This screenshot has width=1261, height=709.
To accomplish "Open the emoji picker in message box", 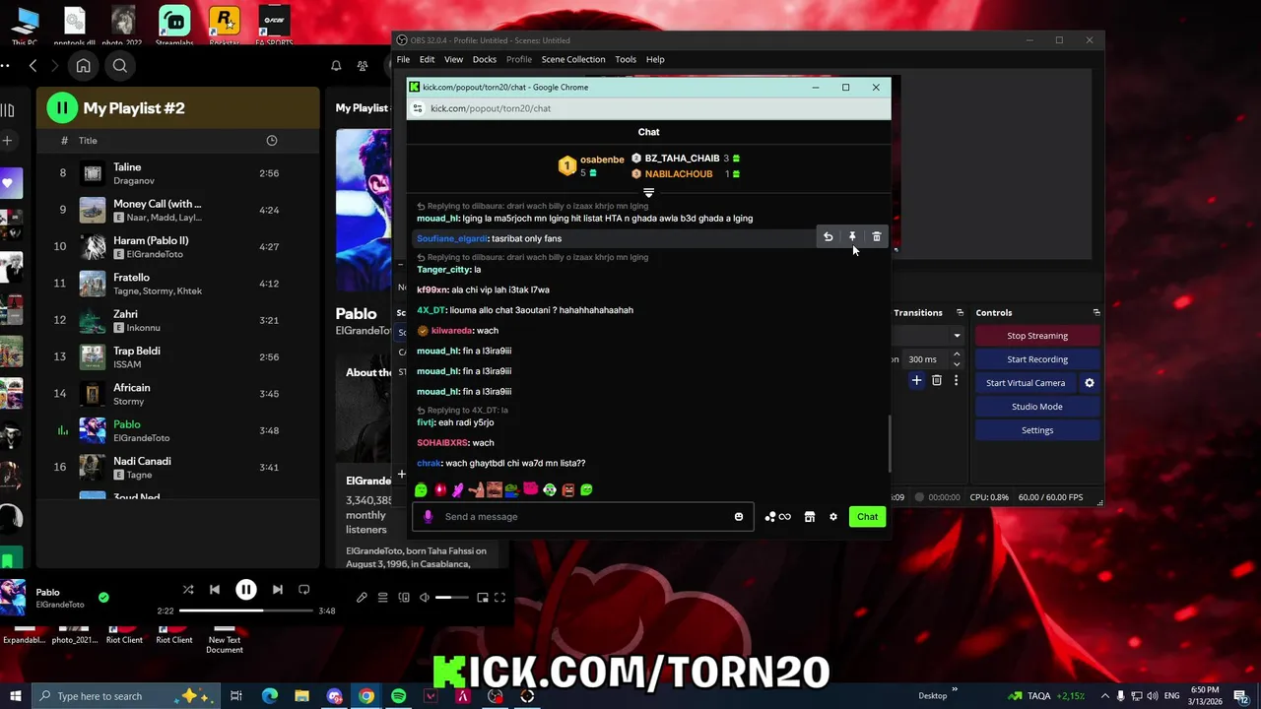I will pos(739,516).
